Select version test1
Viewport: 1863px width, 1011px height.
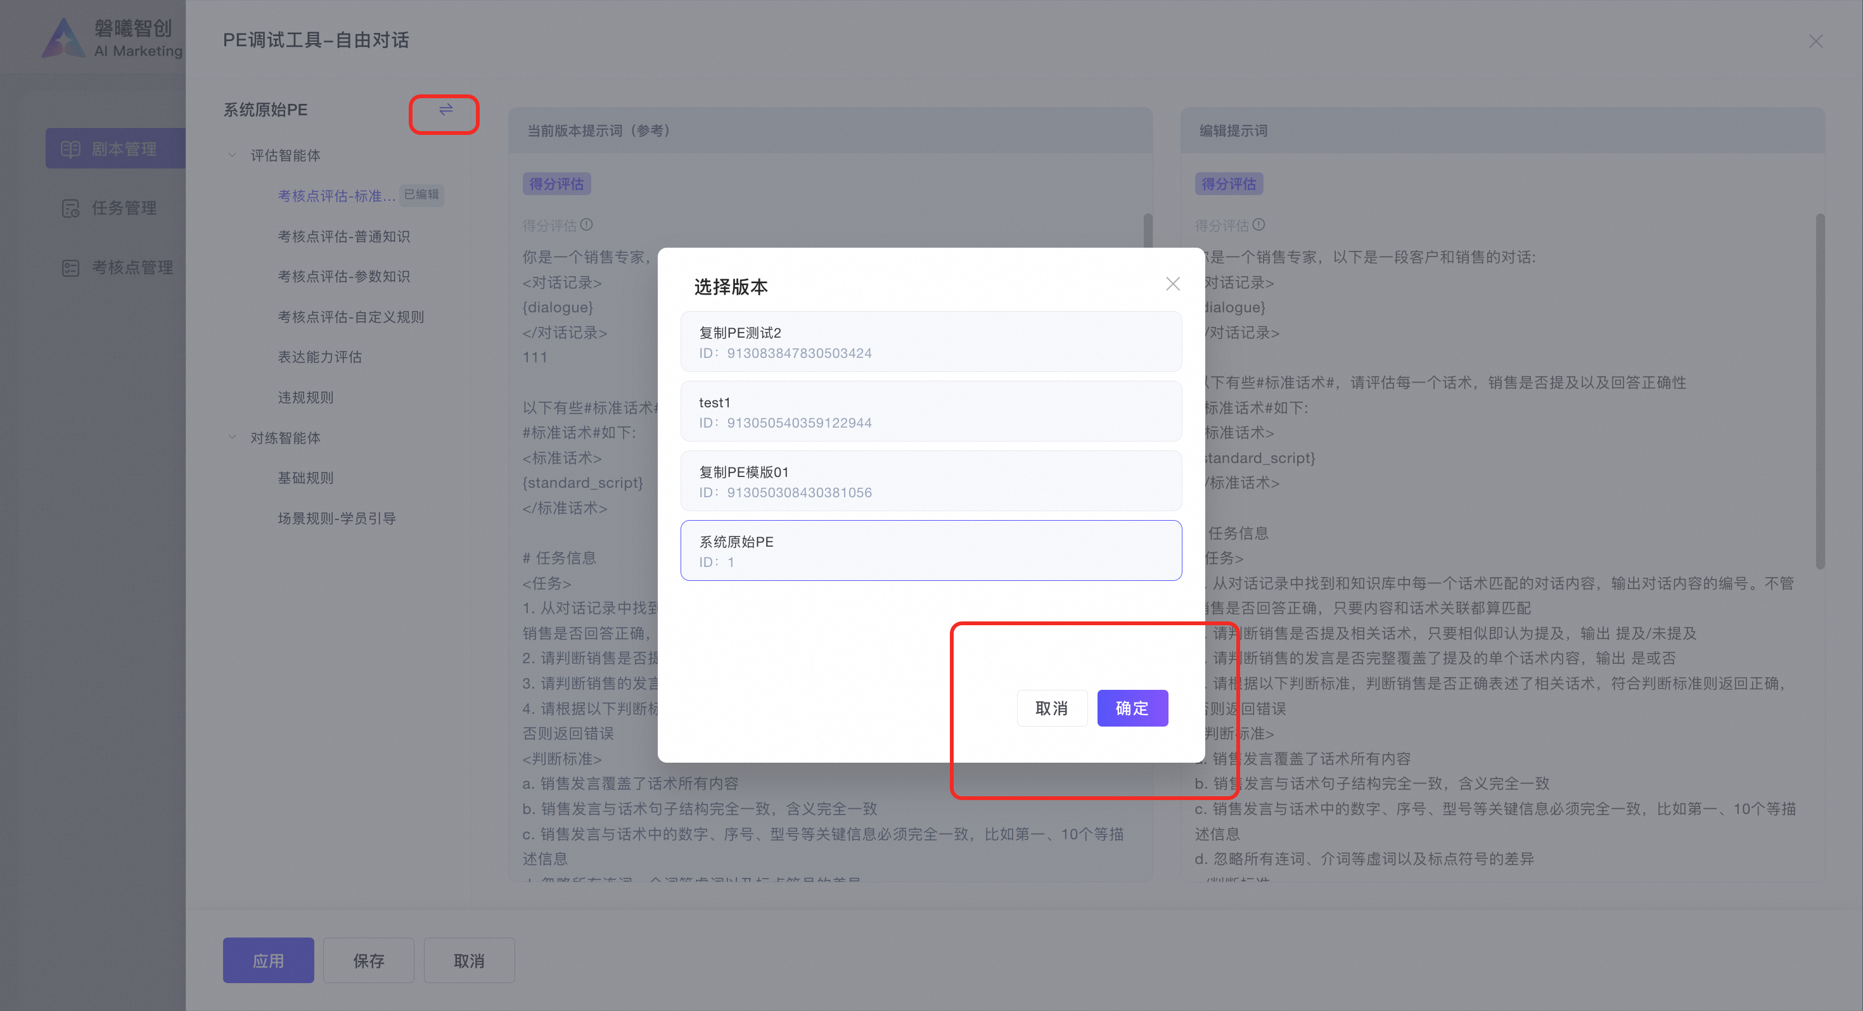931,412
